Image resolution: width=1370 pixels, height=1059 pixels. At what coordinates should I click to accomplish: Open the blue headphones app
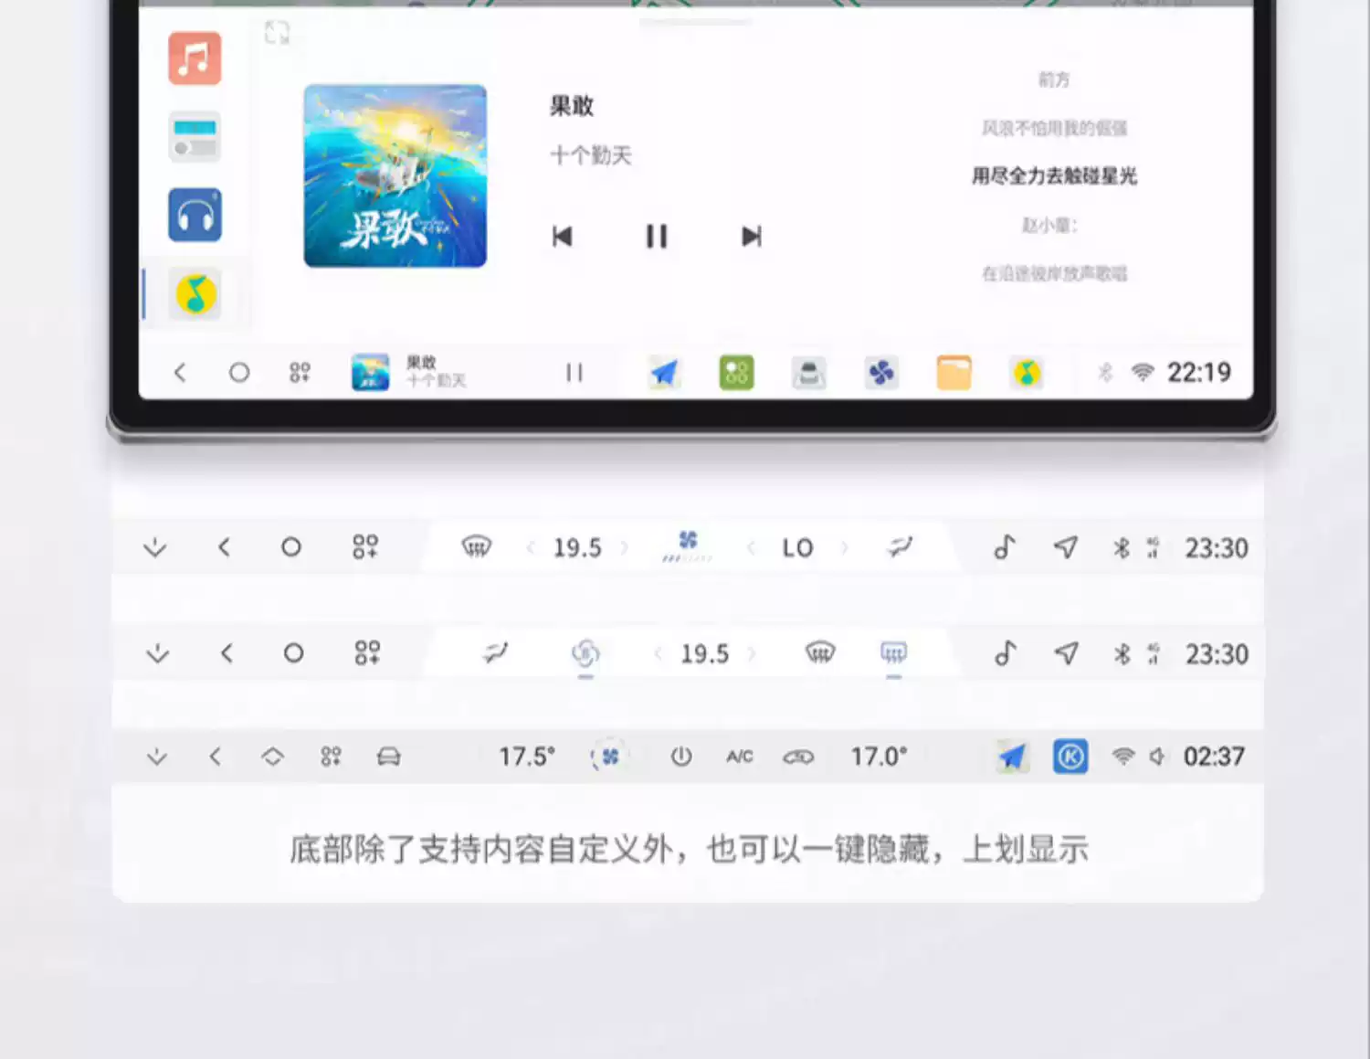(195, 216)
